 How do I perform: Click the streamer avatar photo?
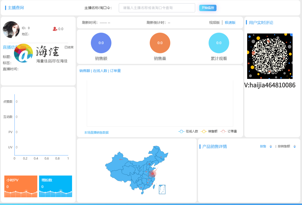[x=11, y=29]
